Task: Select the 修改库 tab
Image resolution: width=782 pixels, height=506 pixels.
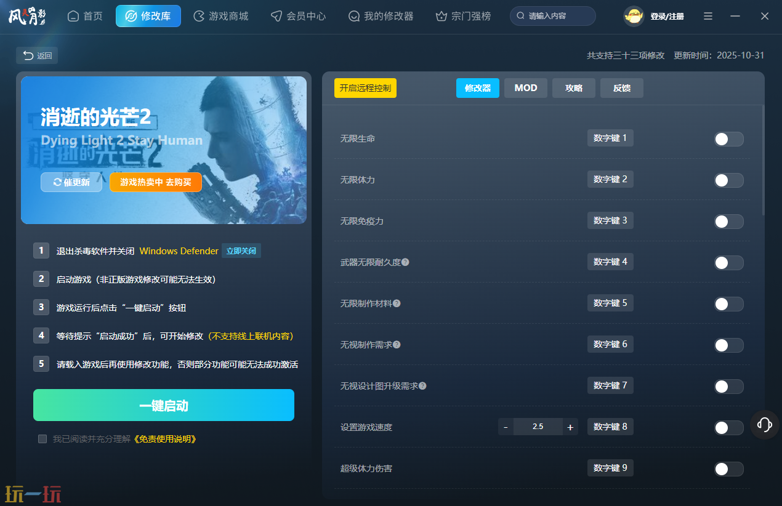Action: pyautogui.click(x=148, y=16)
